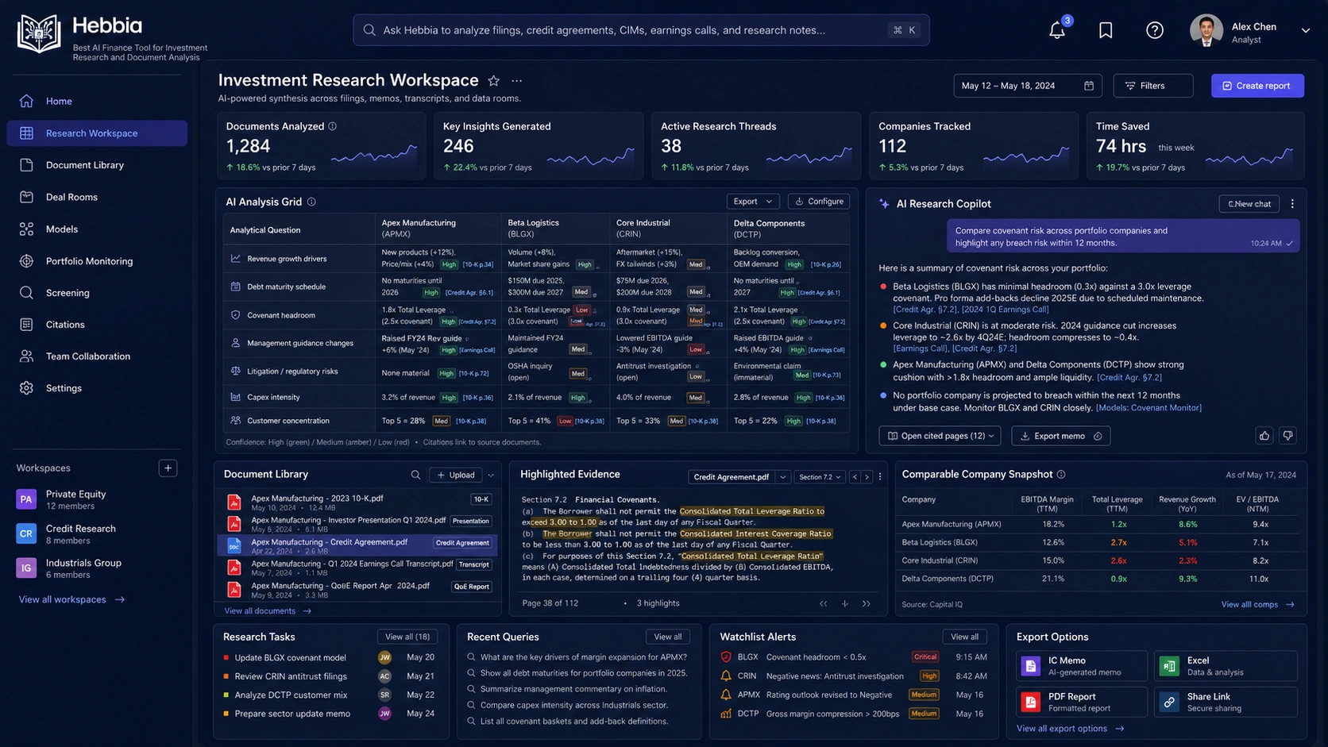Follow View all export options link
Image resolution: width=1328 pixels, height=747 pixels.
1070,729
